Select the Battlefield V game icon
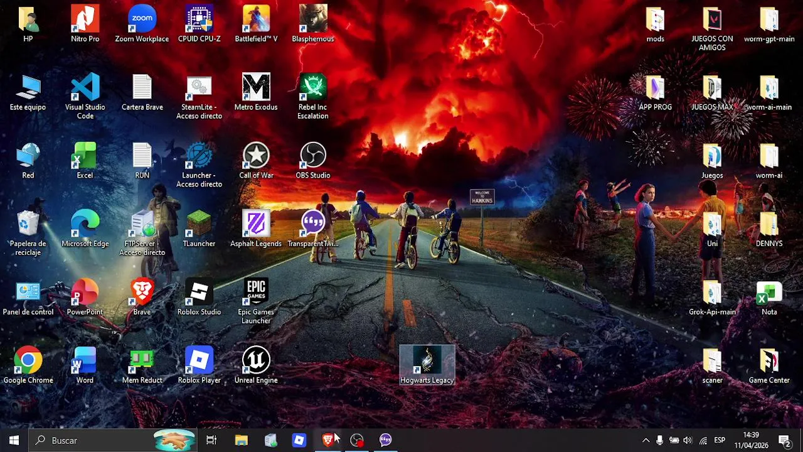803x452 pixels. [256, 24]
